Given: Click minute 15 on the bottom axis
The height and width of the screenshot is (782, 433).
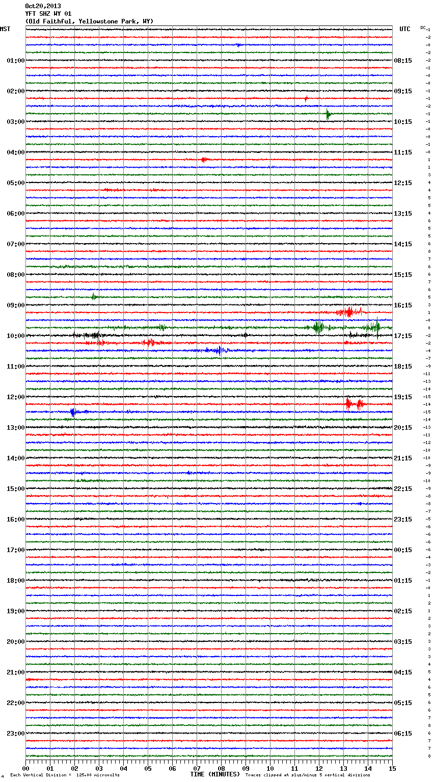Looking at the screenshot, I should point(392,768).
